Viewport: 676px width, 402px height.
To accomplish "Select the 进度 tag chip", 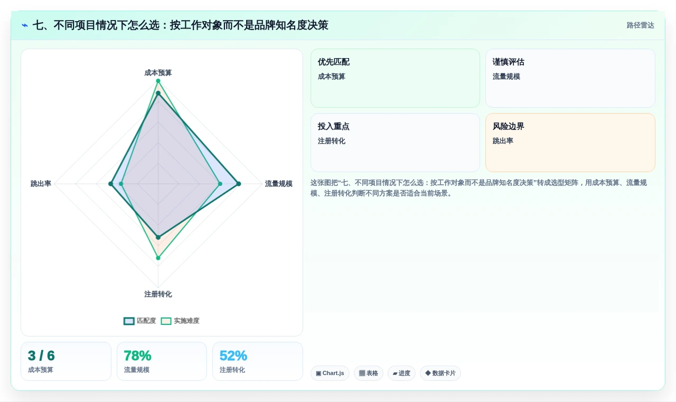I will click(x=401, y=373).
